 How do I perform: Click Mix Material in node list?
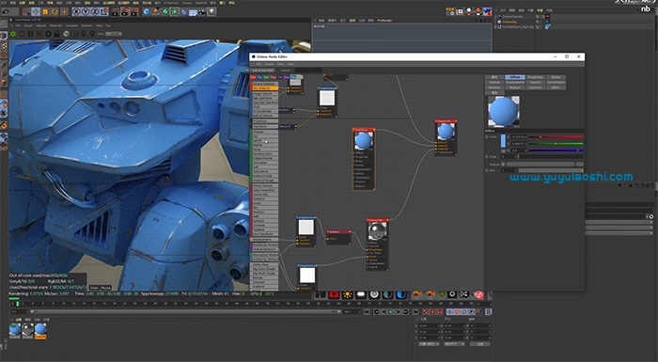coord(265,88)
